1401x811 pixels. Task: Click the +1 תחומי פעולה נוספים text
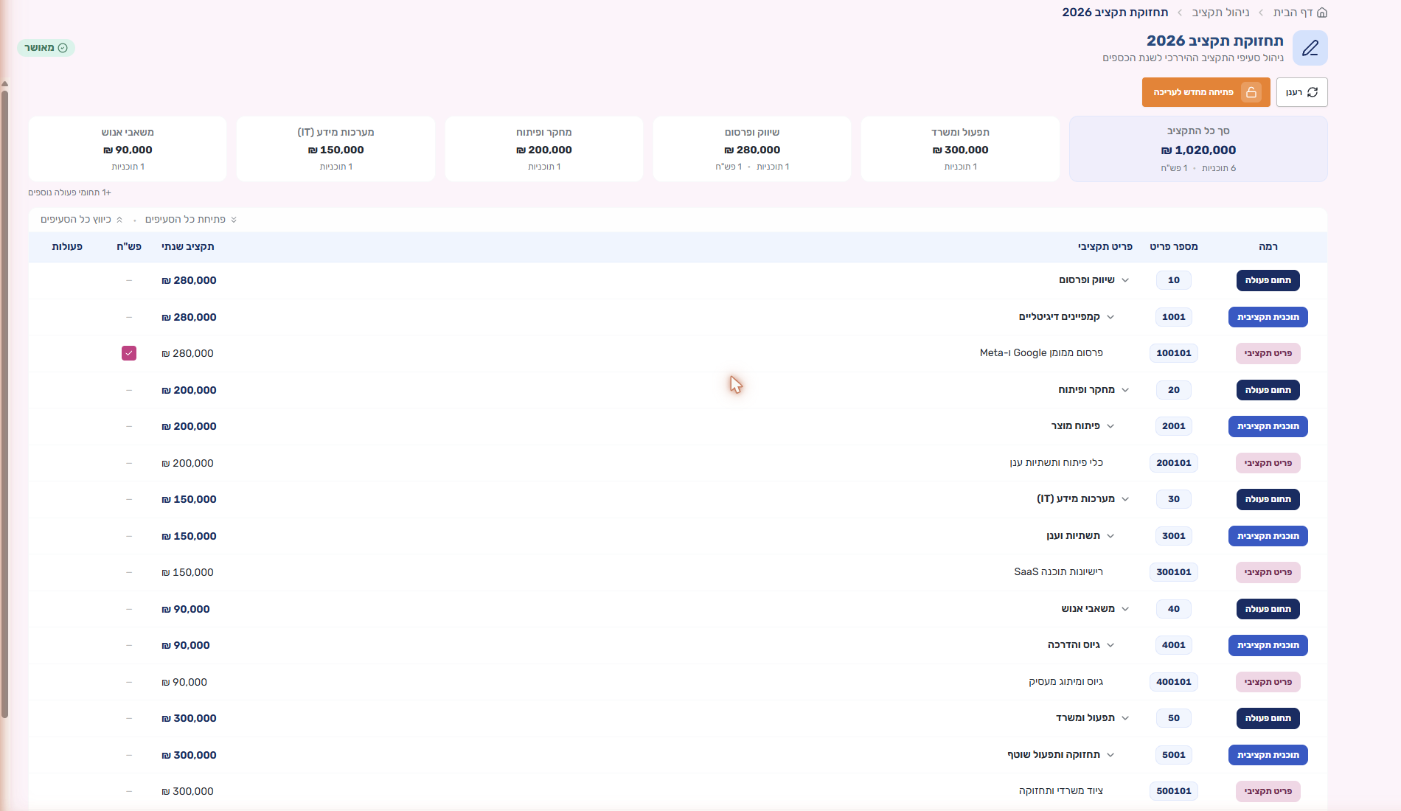[69, 192]
